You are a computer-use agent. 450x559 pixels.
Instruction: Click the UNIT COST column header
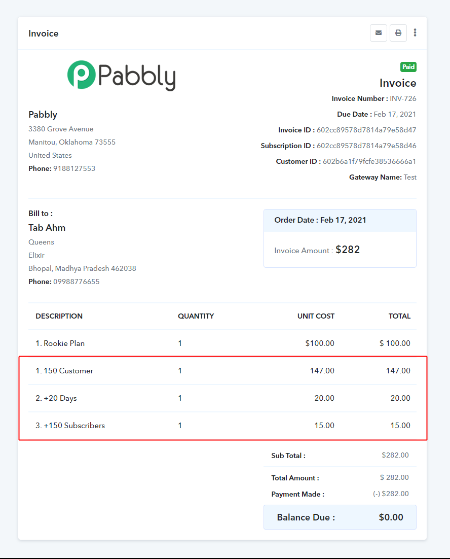pos(316,316)
